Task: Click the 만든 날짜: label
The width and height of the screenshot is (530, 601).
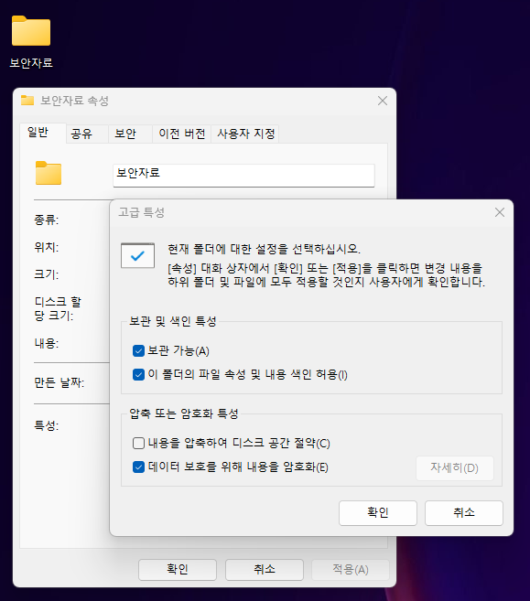Action: pos(59,382)
